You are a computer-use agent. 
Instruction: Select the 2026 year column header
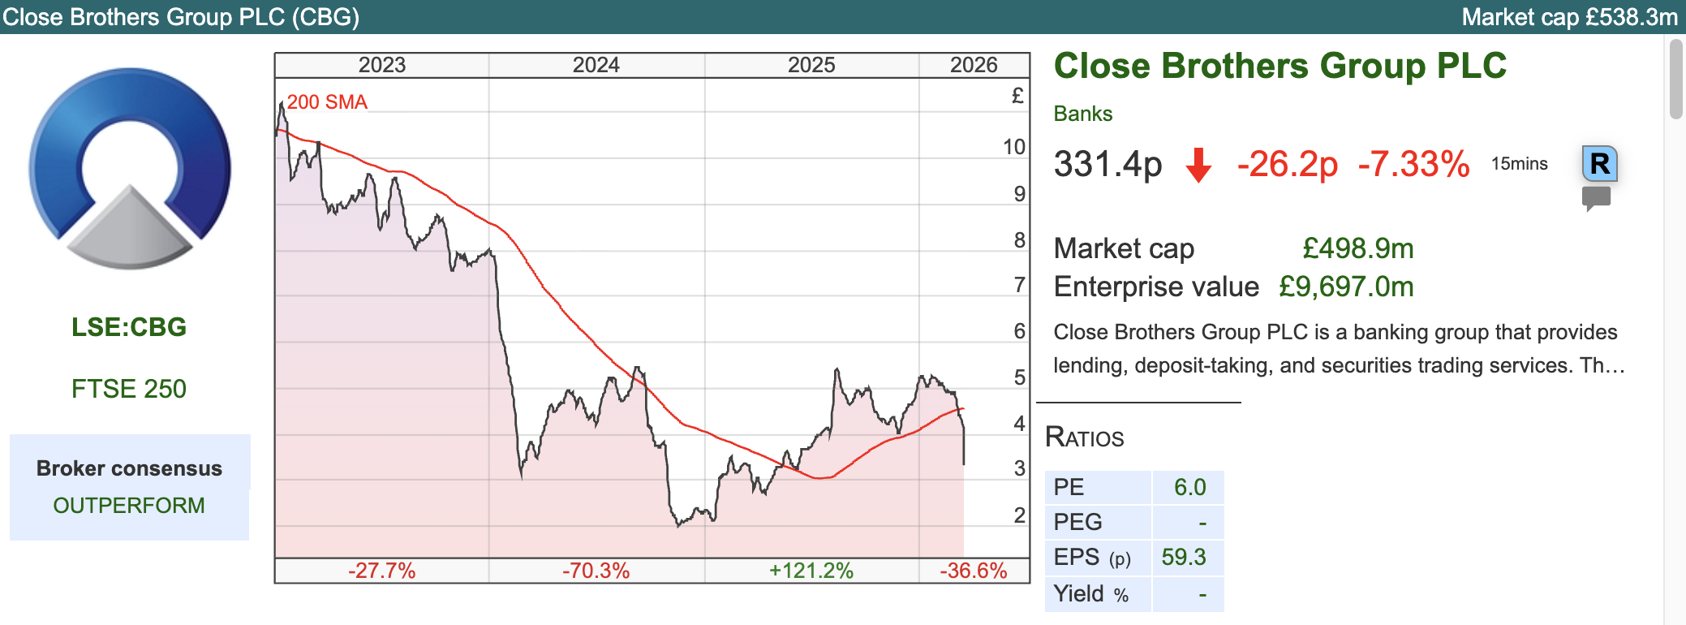point(974,65)
